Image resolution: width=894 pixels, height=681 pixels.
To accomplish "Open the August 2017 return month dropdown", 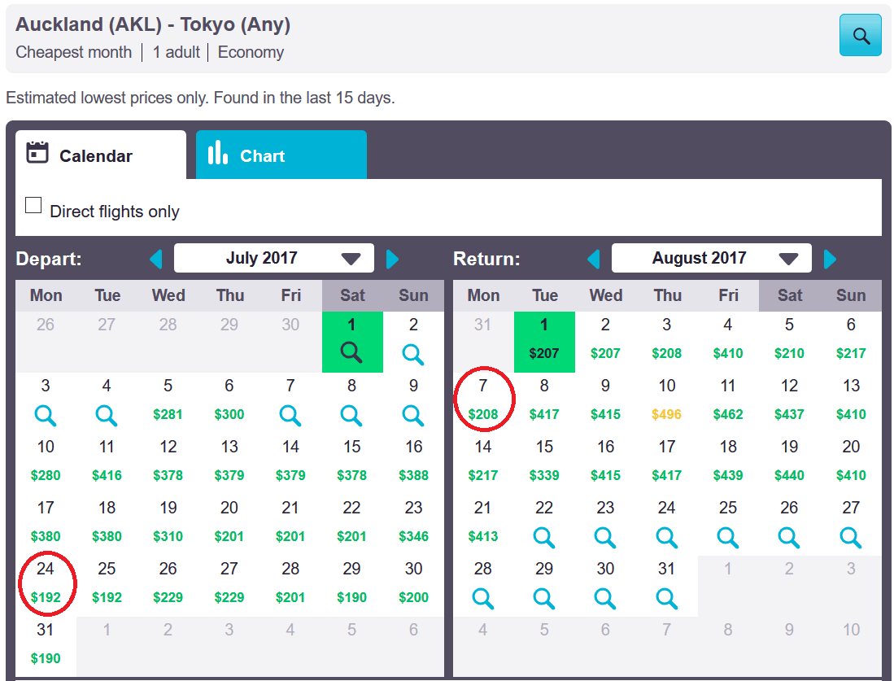I will pyautogui.click(x=712, y=259).
